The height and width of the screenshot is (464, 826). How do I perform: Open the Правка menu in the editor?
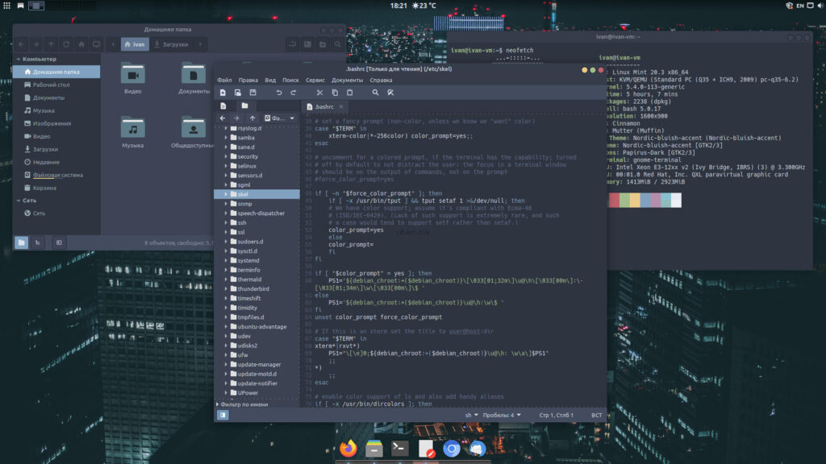click(x=248, y=80)
